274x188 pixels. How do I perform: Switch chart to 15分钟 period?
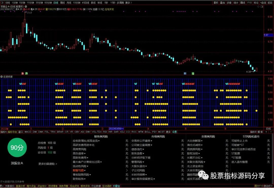point(30,3)
